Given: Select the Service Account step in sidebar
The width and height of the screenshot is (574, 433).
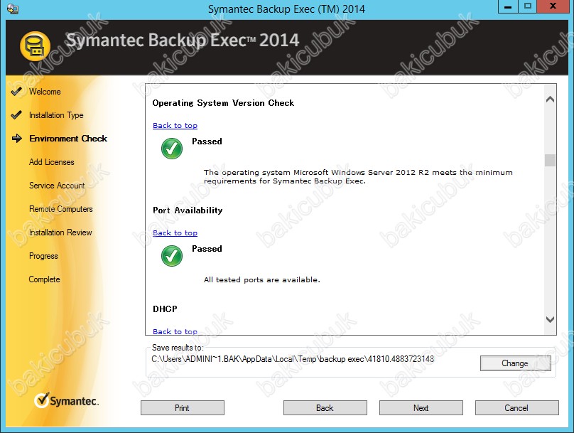Looking at the screenshot, I should click(57, 186).
